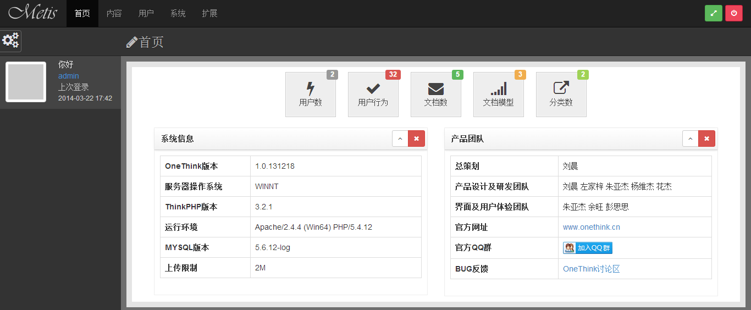The width and height of the screenshot is (751, 310).
Task: Toggle fullscreen with the green arrows button
Action: [713, 13]
